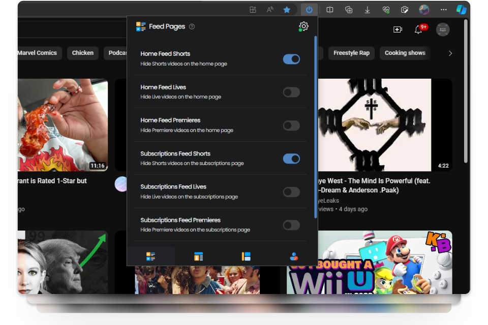Viewport: 488px width, 325px height.
Task: Click the Feed Pages help question mark
Action: tap(192, 26)
